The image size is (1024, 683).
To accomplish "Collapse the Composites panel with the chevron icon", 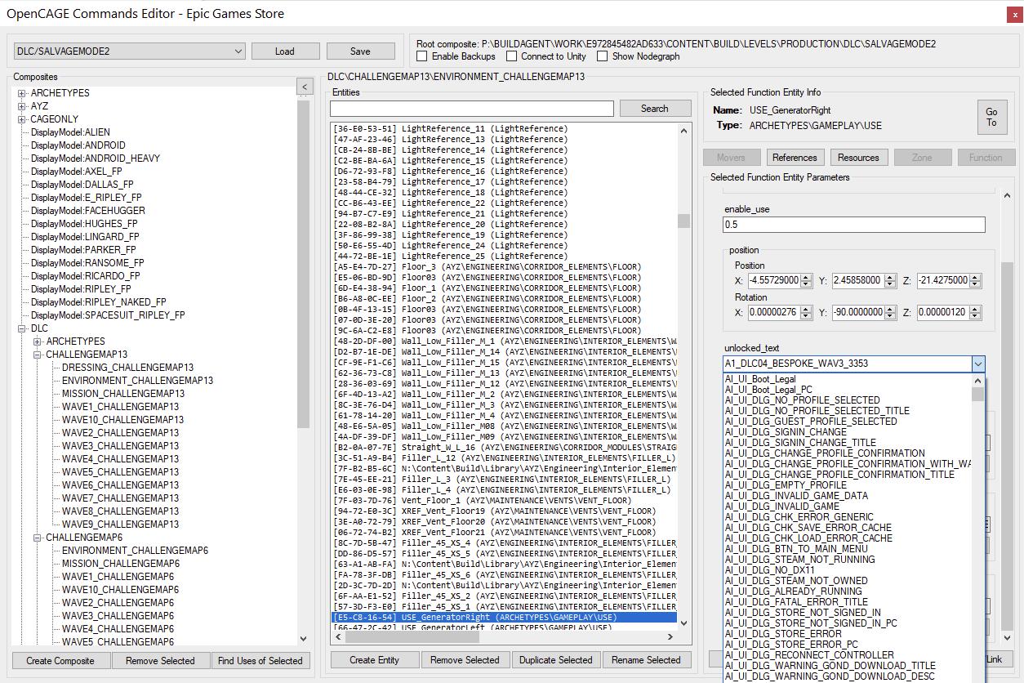I will (x=305, y=86).
